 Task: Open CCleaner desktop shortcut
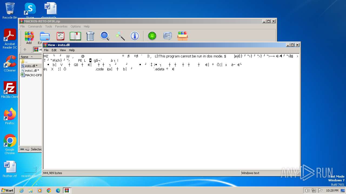click(10, 64)
